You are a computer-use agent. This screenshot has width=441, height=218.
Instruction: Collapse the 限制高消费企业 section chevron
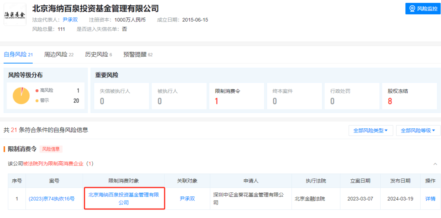(x=435, y=164)
